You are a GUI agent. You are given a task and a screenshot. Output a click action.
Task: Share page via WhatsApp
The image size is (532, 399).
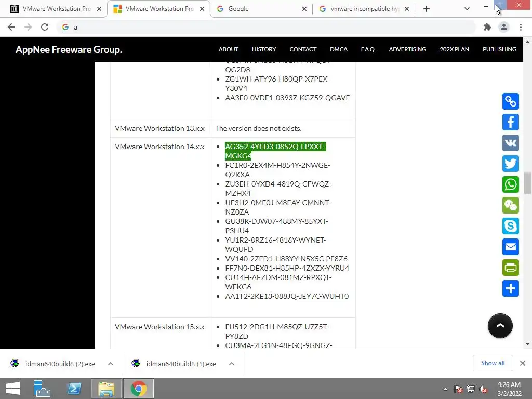(x=510, y=184)
